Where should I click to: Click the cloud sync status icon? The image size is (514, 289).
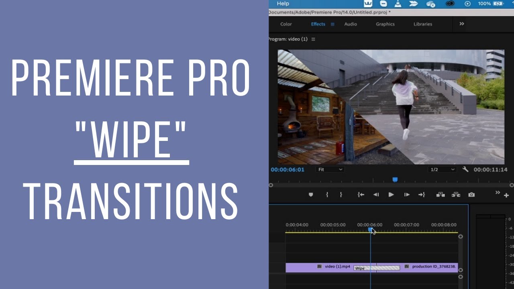point(431,4)
